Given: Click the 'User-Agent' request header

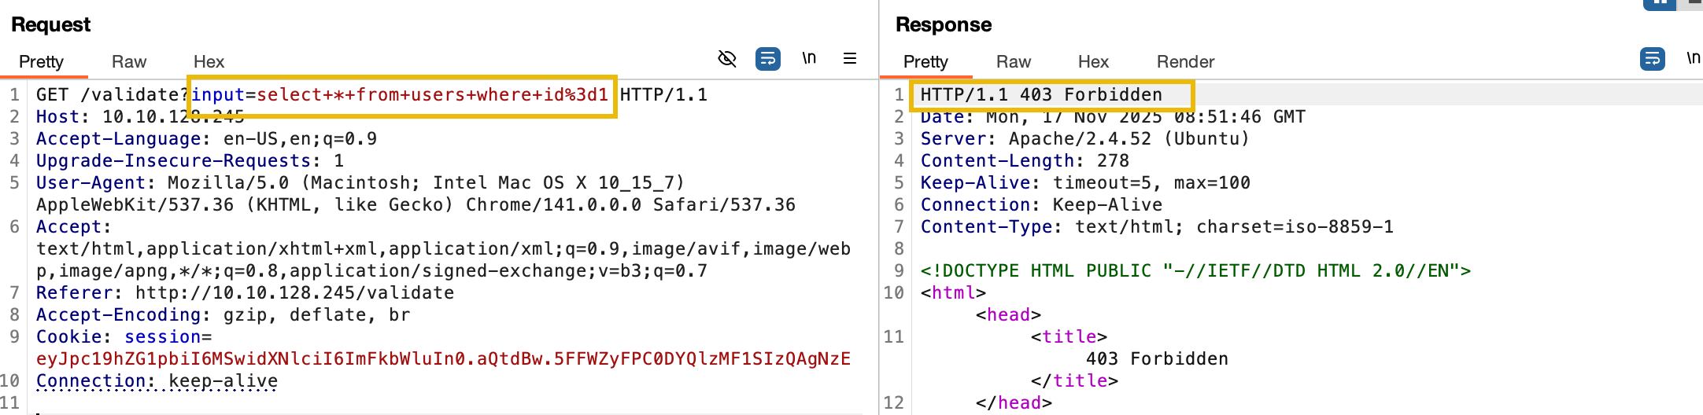Looking at the screenshot, I should click(91, 182).
